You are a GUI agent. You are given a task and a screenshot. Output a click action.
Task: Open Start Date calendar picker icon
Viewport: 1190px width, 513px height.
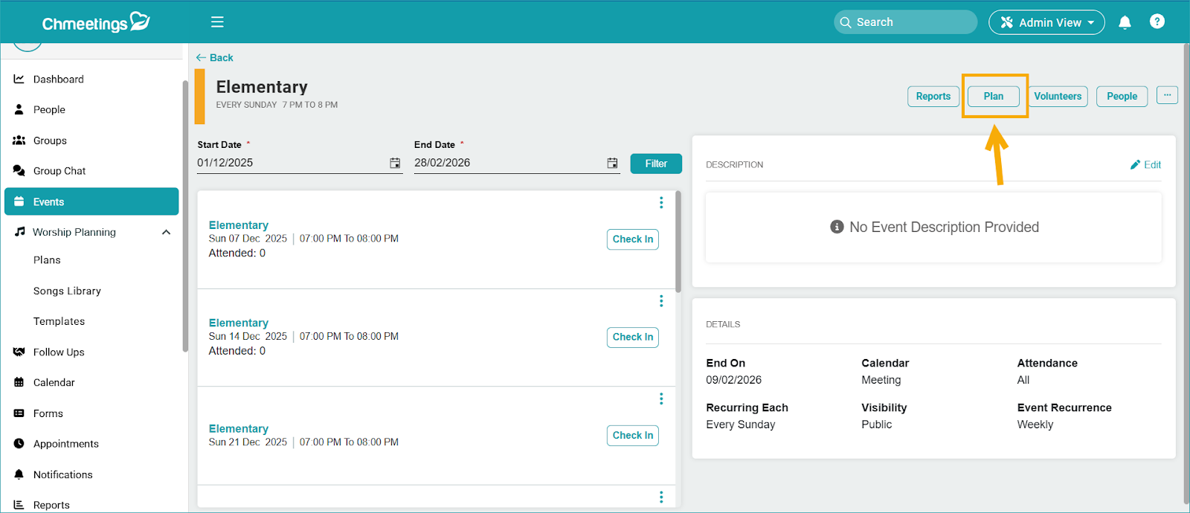coord(395,163)
